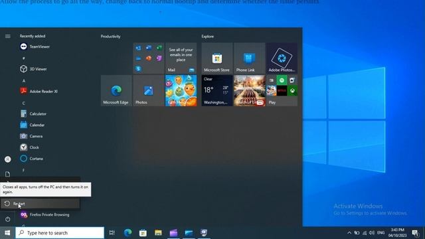
Task: Click the Explore group header
Action: tap(208, 37)
